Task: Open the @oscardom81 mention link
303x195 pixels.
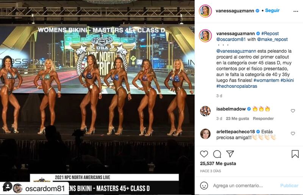Action: click(231, 39)
